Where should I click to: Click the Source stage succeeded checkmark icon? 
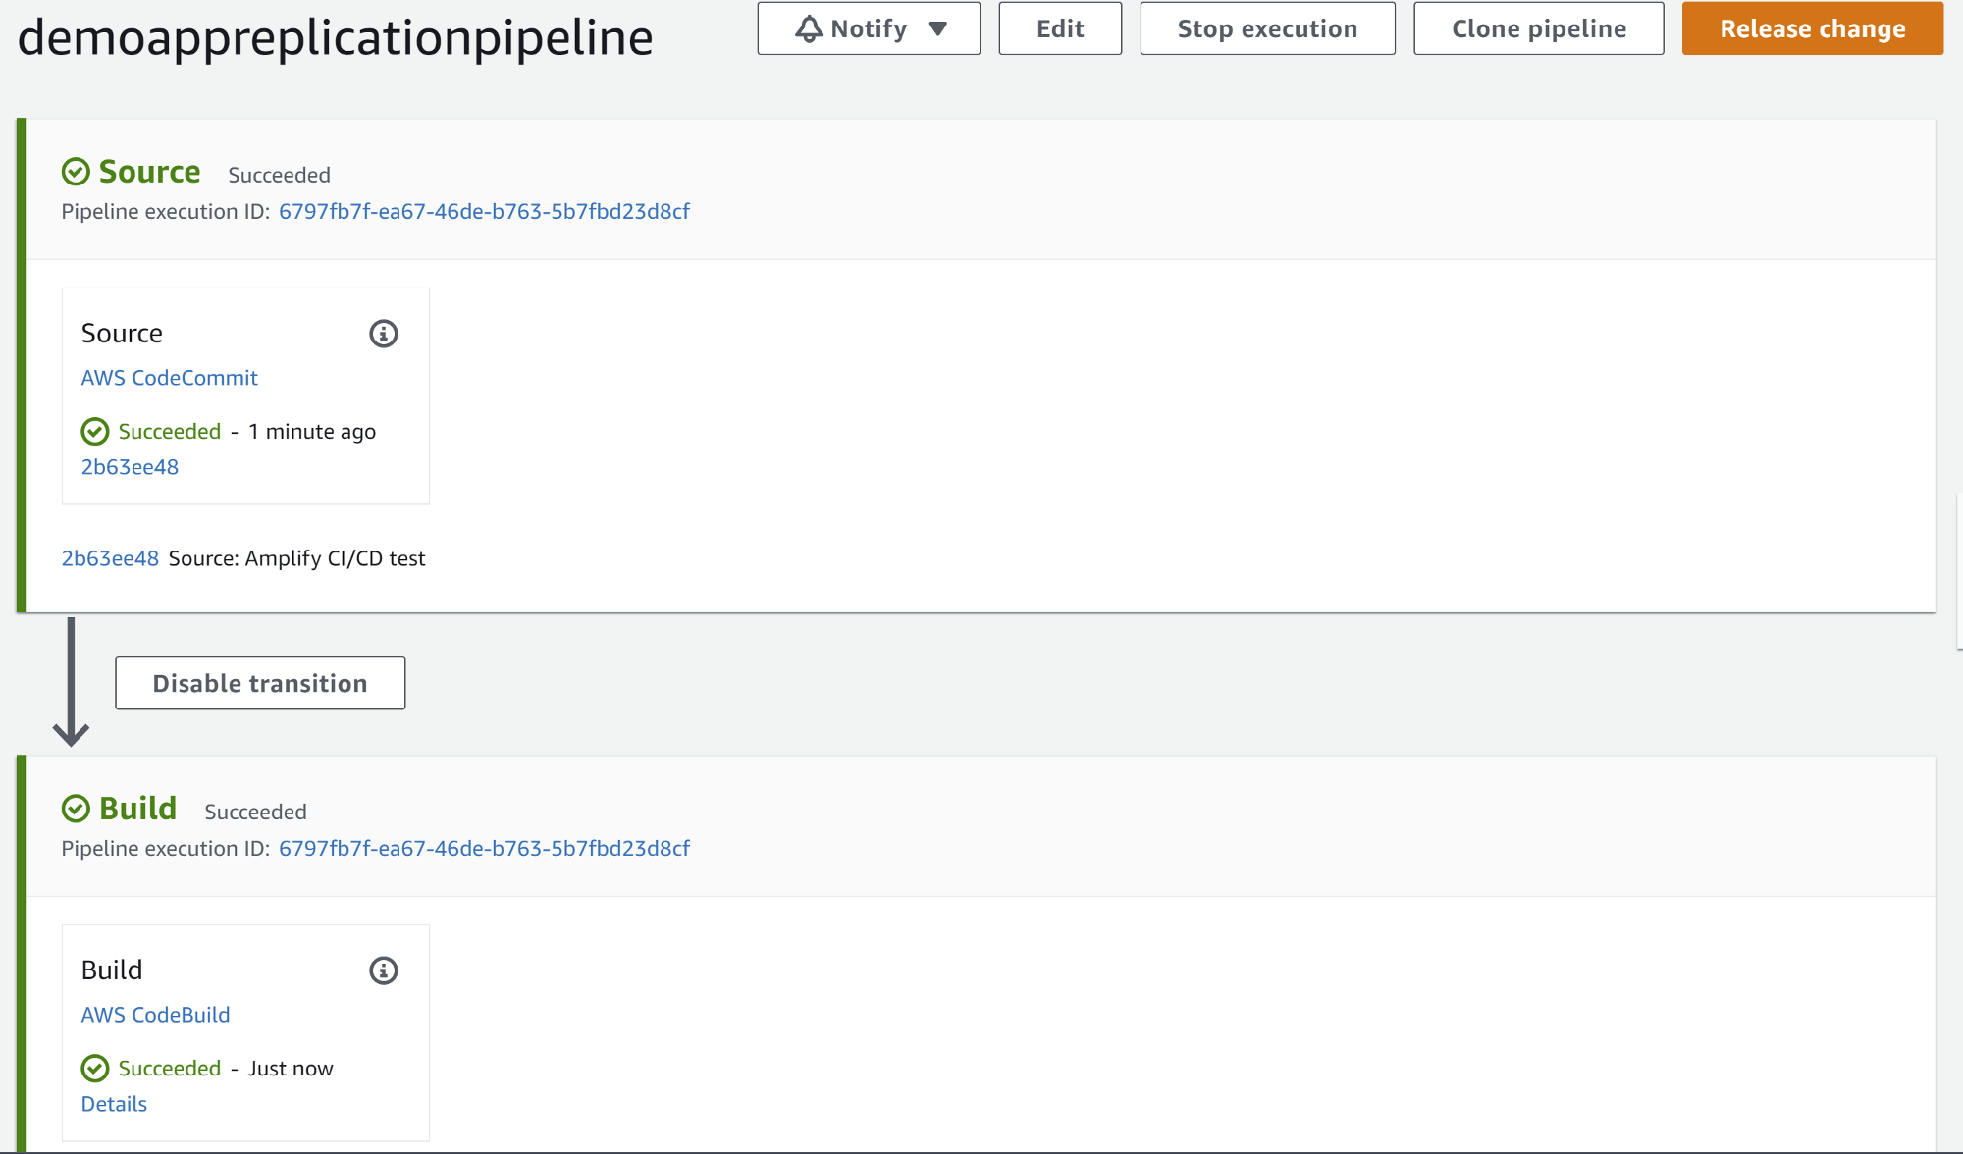[76, 172]
